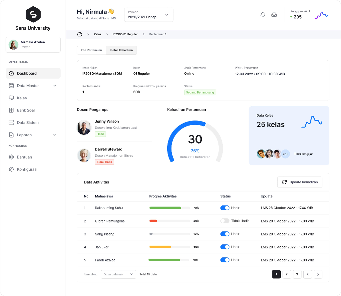Open the inbox tray icon

pos(274,15)
